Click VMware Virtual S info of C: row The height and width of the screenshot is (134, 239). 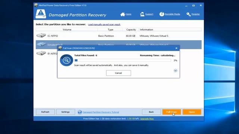[x=154, y=36]
